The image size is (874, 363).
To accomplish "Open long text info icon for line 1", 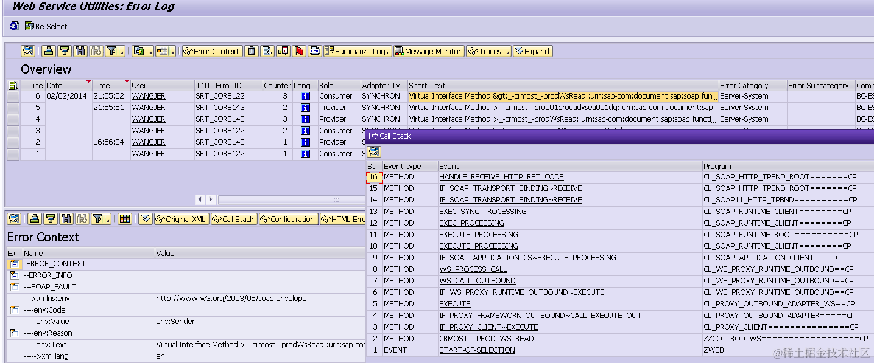I will pyautogui.click(x=306, y=154).
